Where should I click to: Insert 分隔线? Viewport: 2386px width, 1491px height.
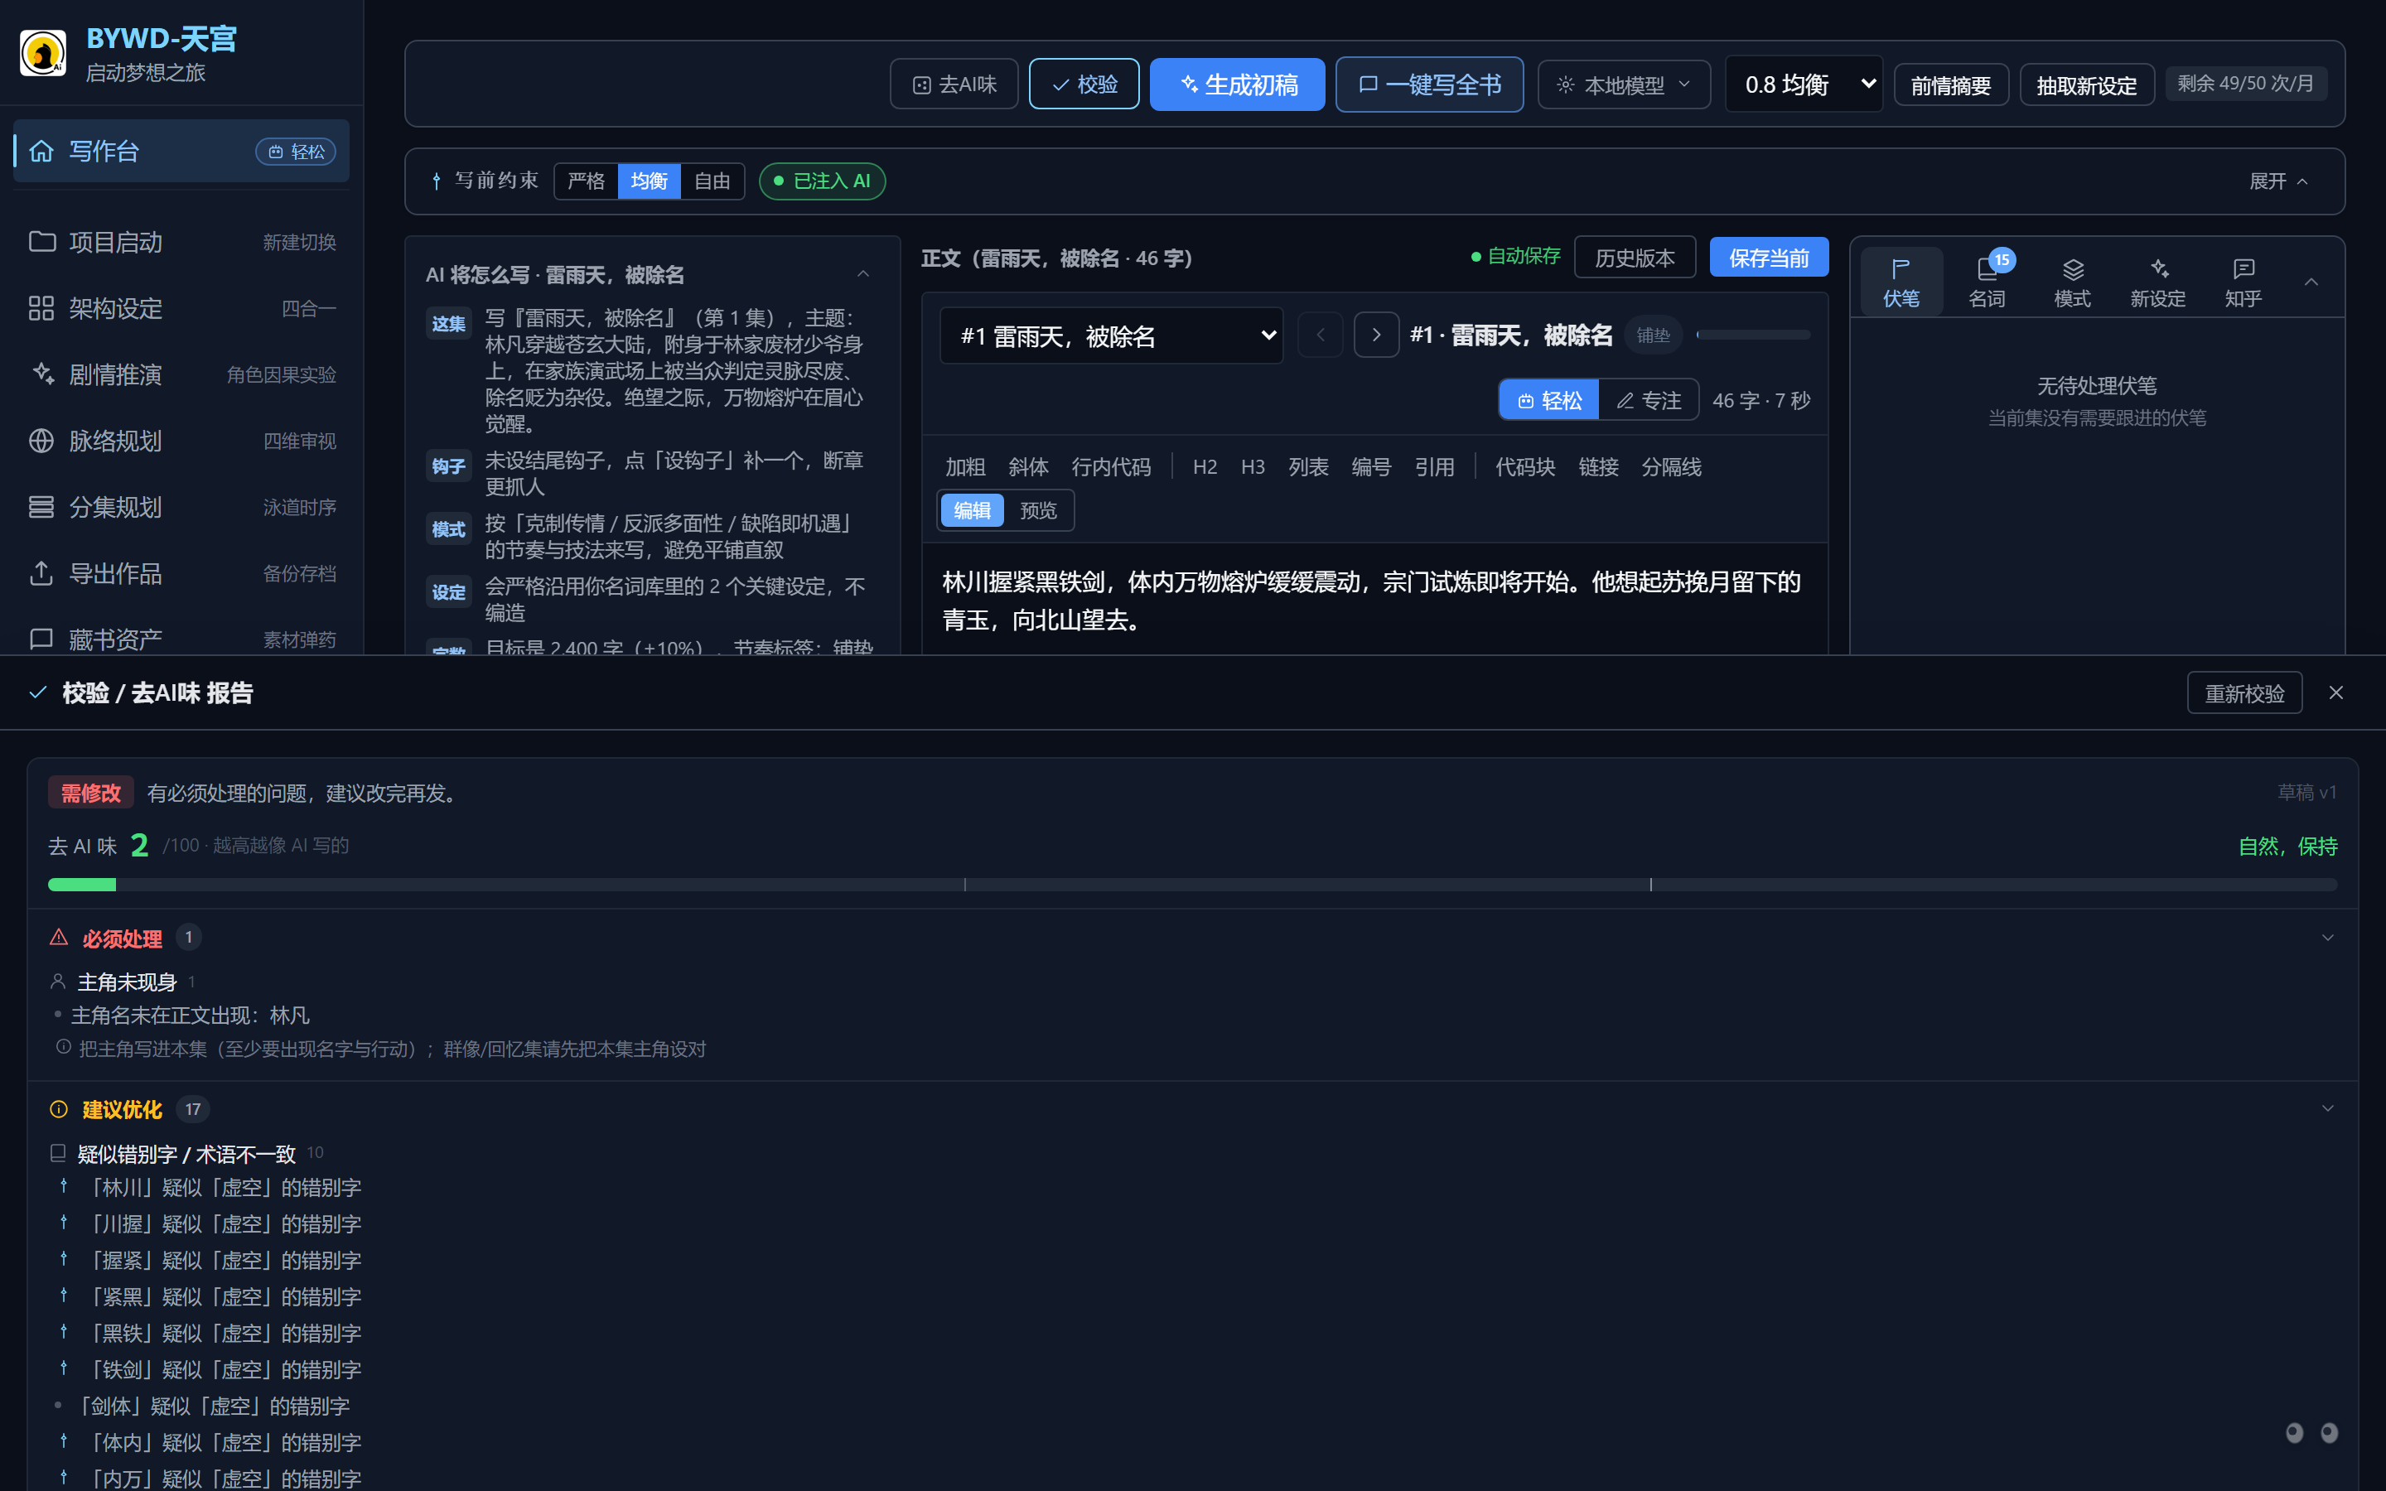click(x=1671, y=467)
